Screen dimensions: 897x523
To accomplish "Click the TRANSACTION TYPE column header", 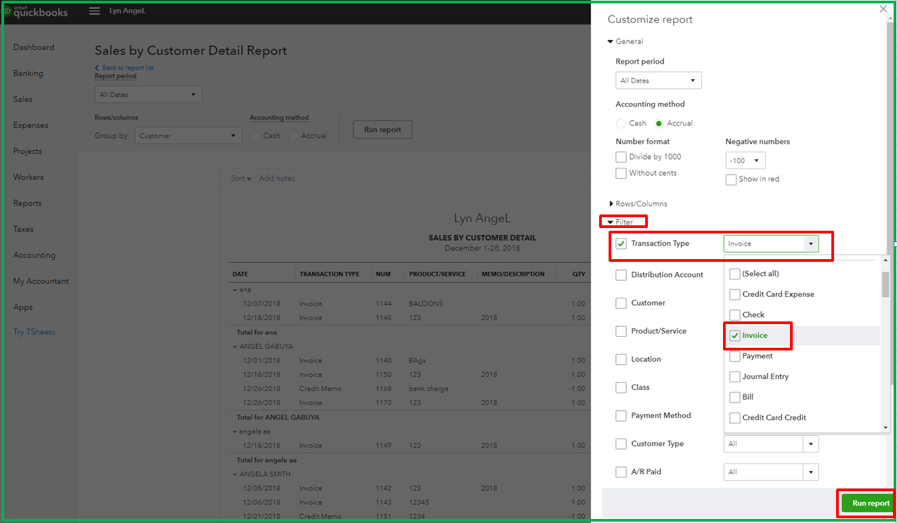I will [329, 274].
